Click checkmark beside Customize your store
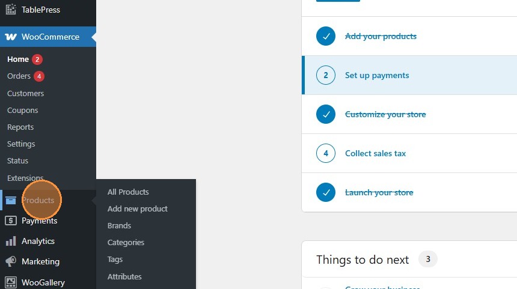The width and height of the screenshot is (517, 289). click(x=326, y=114)
